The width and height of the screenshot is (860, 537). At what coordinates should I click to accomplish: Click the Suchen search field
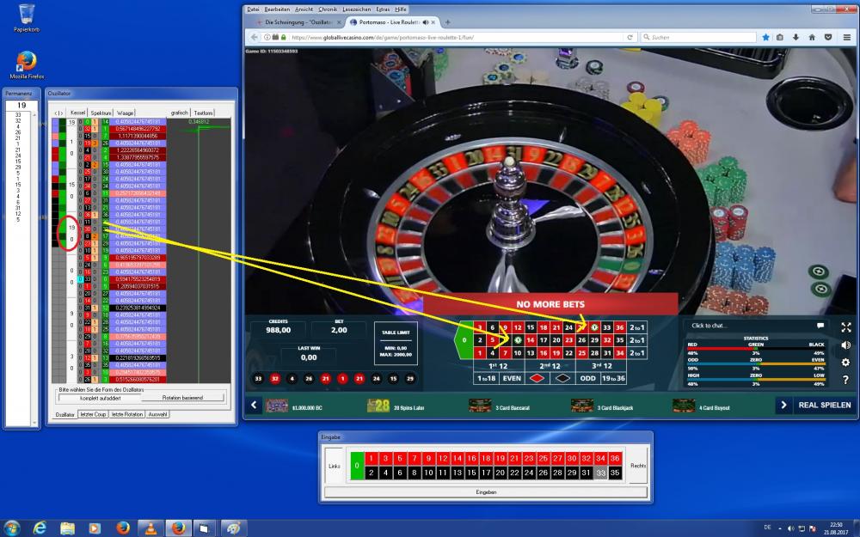698,37
